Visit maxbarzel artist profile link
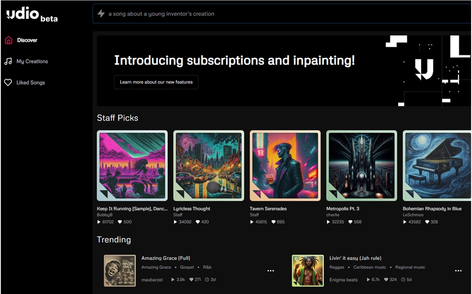Image resolution: width=472 pixels, height=294 pixels. tap(152, 279)
